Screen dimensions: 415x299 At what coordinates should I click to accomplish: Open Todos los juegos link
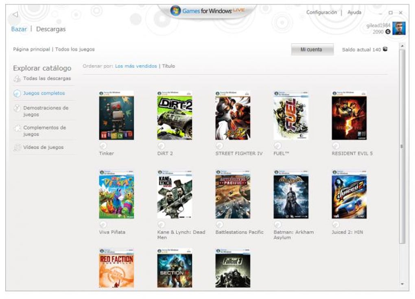75,49
